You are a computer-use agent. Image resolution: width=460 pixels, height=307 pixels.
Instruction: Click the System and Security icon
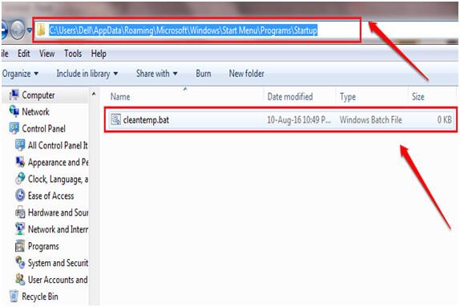click(20, 263)
